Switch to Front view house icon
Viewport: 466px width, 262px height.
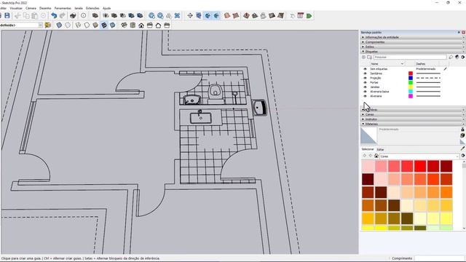pos(141,25)
